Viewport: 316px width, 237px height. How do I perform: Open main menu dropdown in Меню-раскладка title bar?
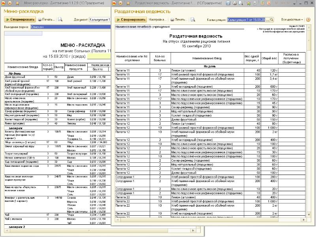tap(10, 3)
